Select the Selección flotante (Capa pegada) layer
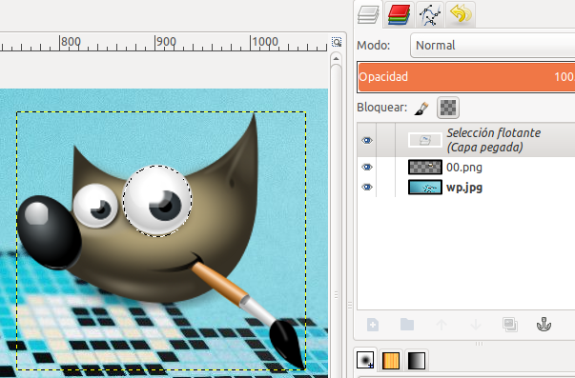 tap(466, 140)
